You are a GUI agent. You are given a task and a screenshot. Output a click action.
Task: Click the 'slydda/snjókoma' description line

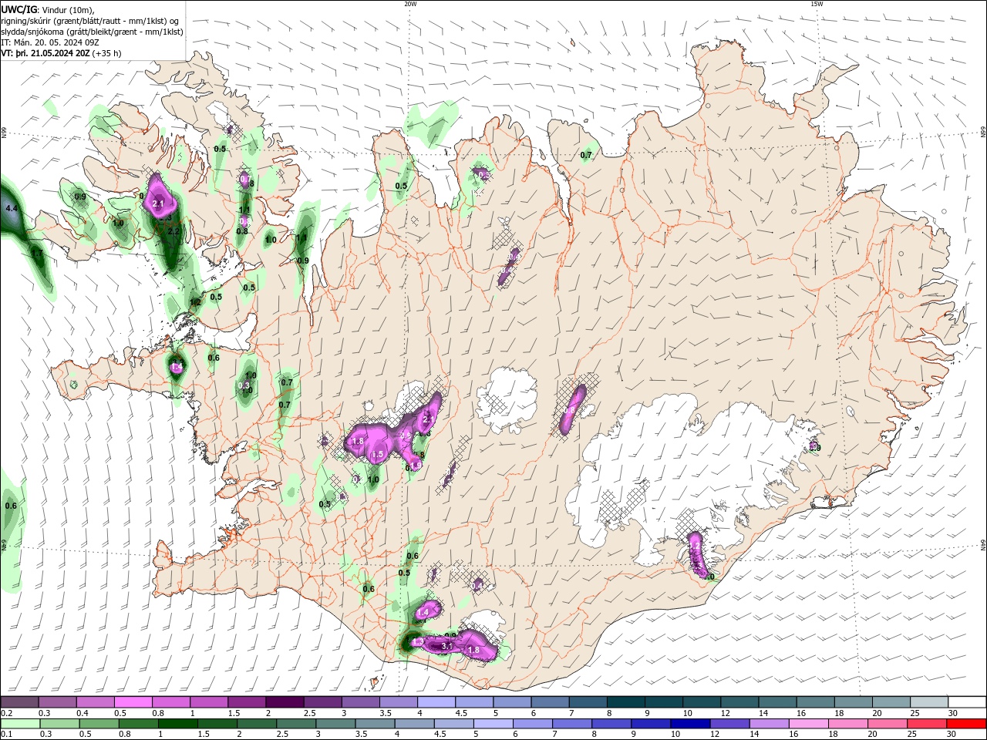coord(92,32)
